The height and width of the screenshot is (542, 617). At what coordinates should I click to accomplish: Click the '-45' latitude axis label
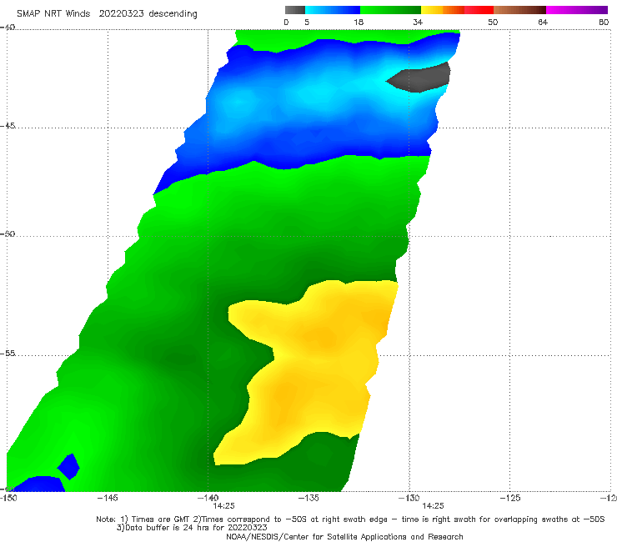(x=8, y=126)
